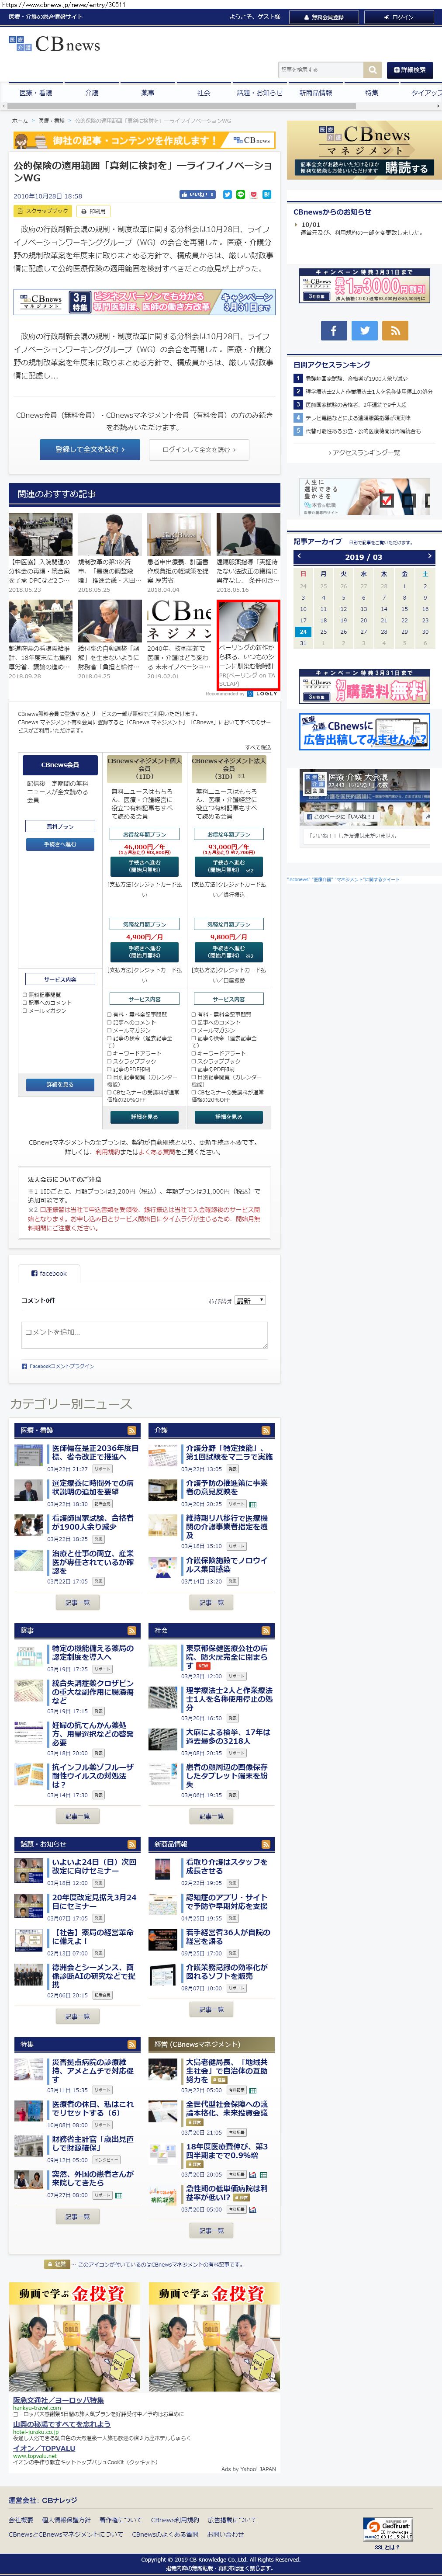The width and height of the screenshot is (442, 2576).
Task: Click ログインして全文を読む button
Action: 199,450
